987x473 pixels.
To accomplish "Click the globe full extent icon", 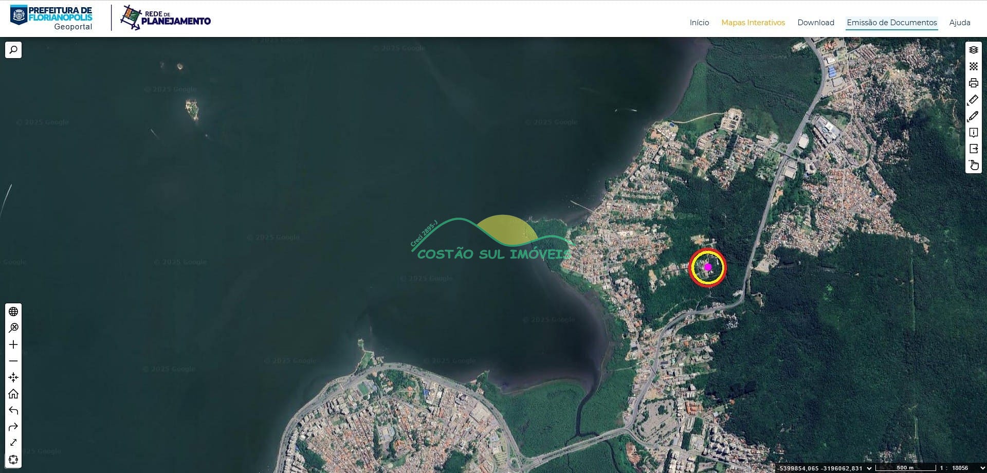I will coord(13,312).
